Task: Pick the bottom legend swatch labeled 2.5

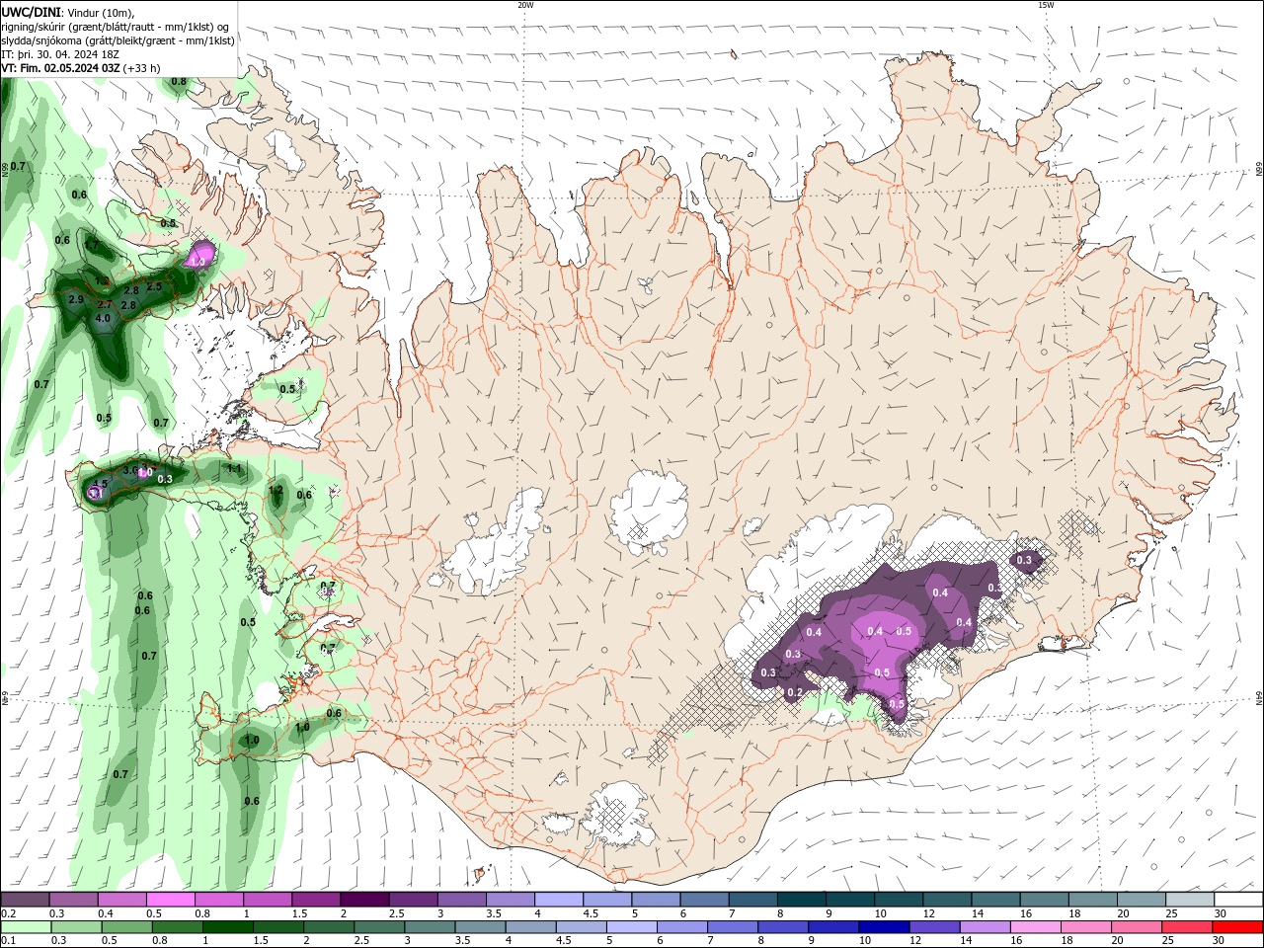Action: point(379,927)
